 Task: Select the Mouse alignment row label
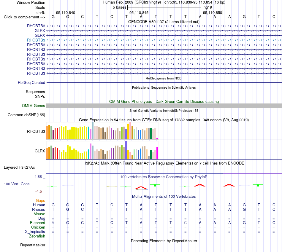pyautogui.click(x=39, y=214)
